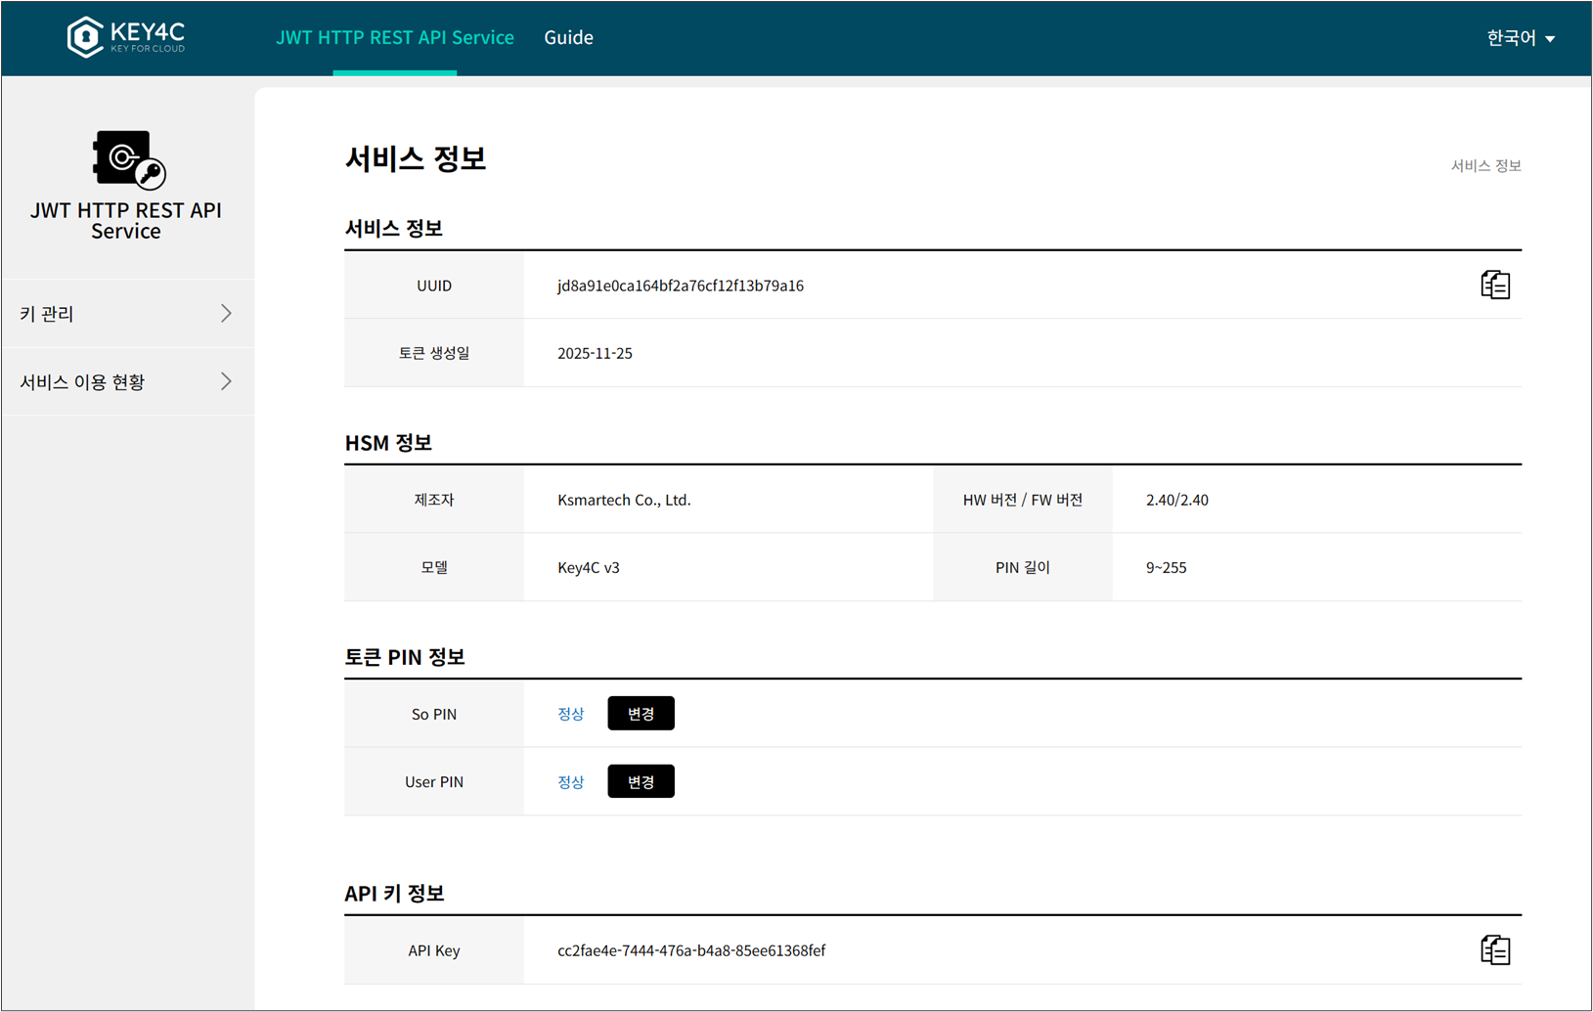
Task: Click the KEY4C logo in header
Action: pyautogui.click(x=125, y=37)
